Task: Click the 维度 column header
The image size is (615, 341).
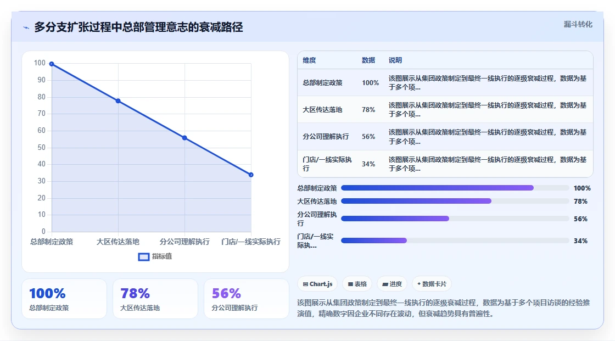Action: pyautogui.click(x=309, y=60)
